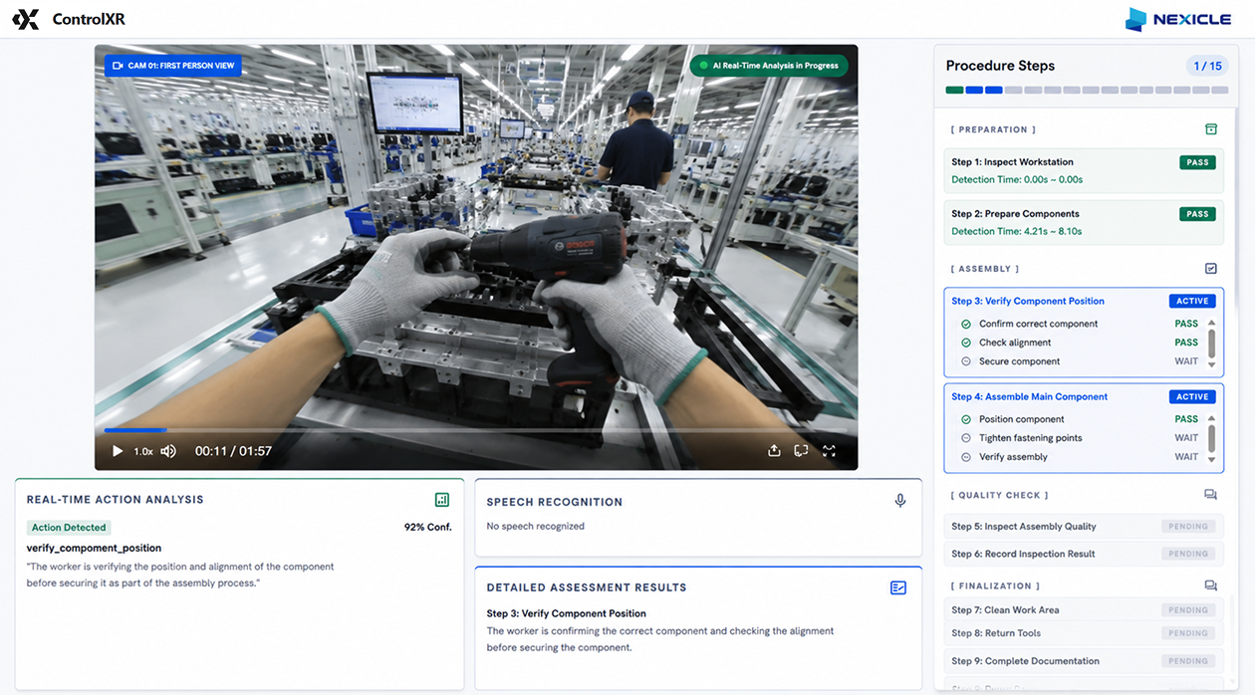
Task: Click the picture-in-picture icon on the video
Action: pyautogui.click(x=801, y=451)
